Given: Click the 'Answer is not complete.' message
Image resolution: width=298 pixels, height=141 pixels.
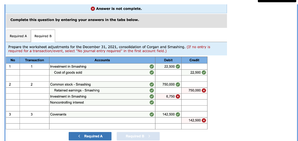Looking at the screenshot, I should pos(119,9).
